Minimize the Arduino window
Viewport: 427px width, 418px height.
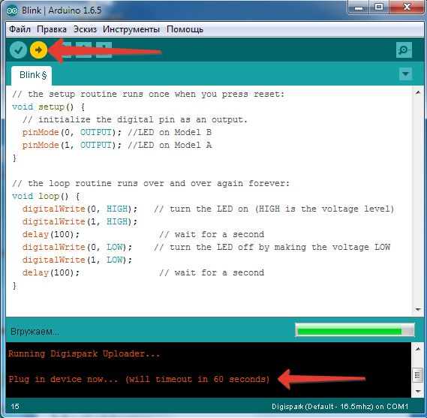(359, 7)
